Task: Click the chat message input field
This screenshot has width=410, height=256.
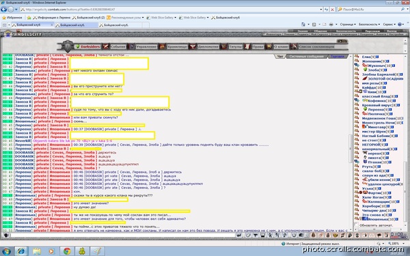Action: point(123,236)
